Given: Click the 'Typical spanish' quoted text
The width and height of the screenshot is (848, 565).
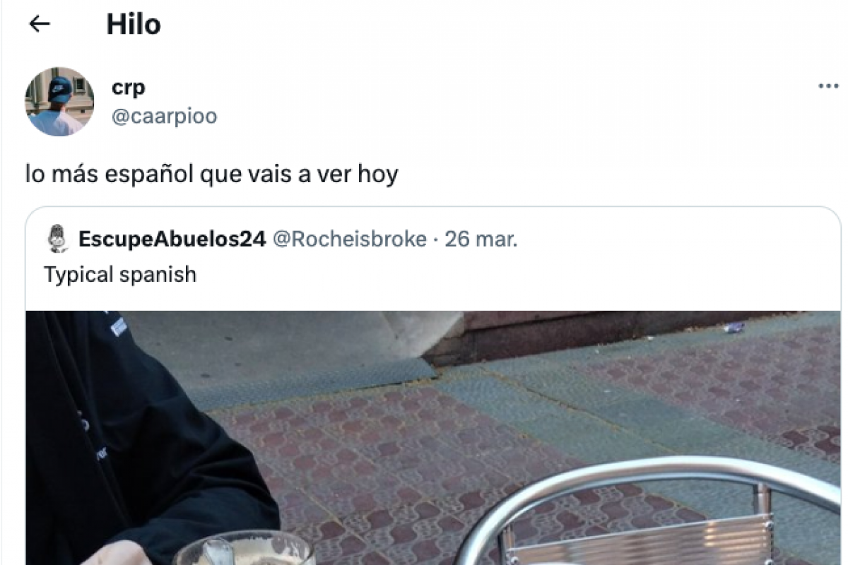Looking at the screenshot, I should pyautogui.click(x=120, y=274).
